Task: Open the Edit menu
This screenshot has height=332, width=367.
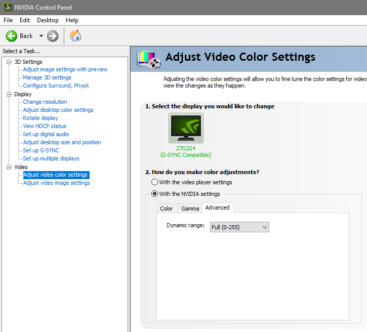Action: [x=25, y=20]
